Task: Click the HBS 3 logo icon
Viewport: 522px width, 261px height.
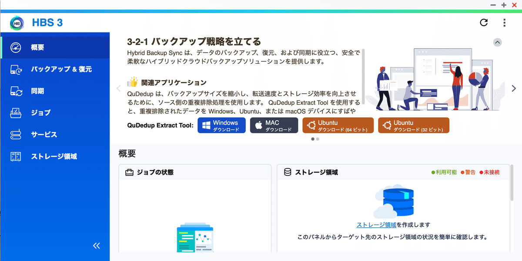Action: pos(17,22)
